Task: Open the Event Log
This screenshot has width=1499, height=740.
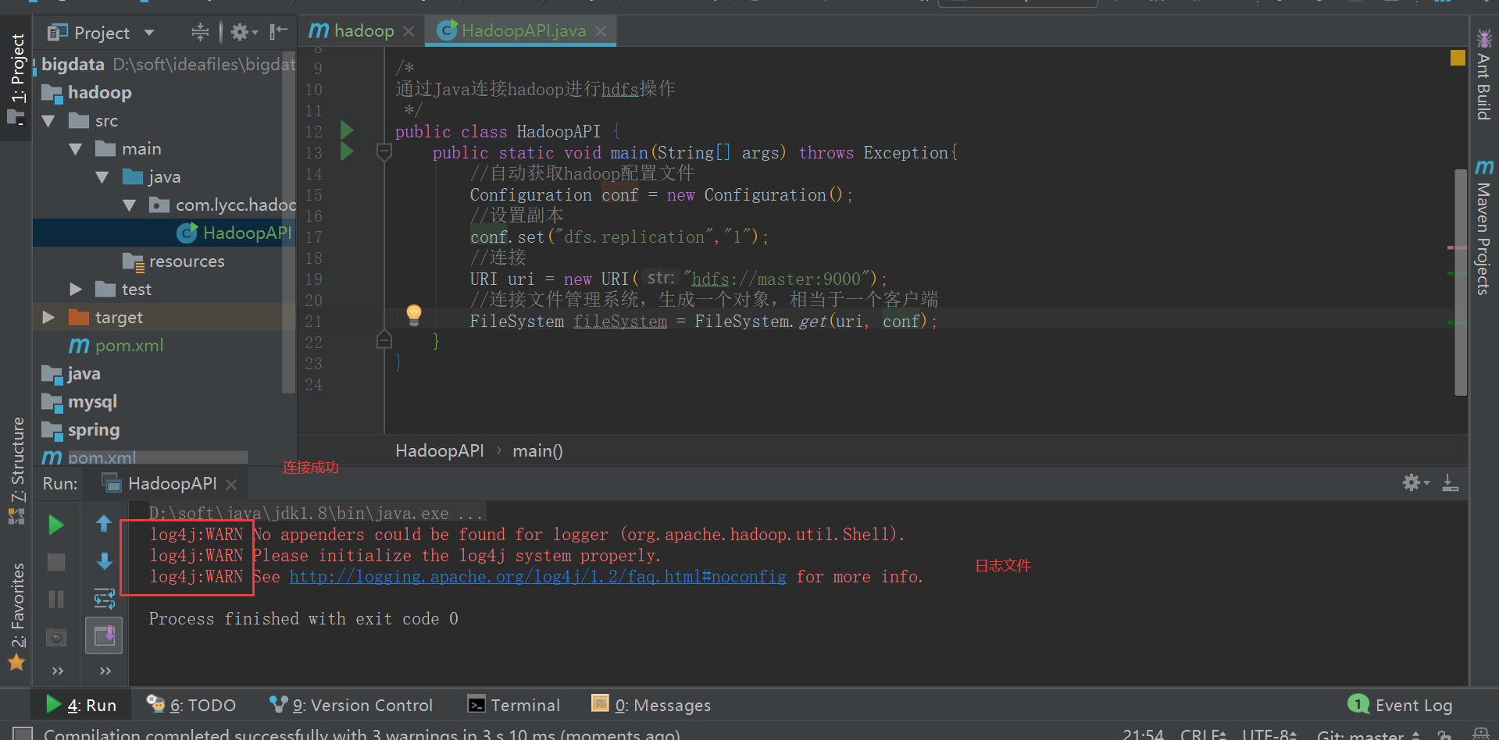Action: click(1400, 705)
